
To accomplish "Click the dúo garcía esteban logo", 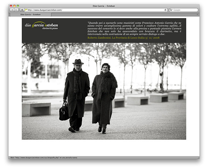I will 41,25.
